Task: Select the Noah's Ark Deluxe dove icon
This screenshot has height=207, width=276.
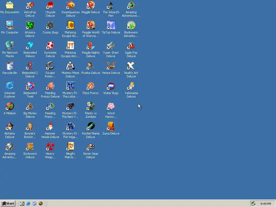Action: [x=131, y=66]
